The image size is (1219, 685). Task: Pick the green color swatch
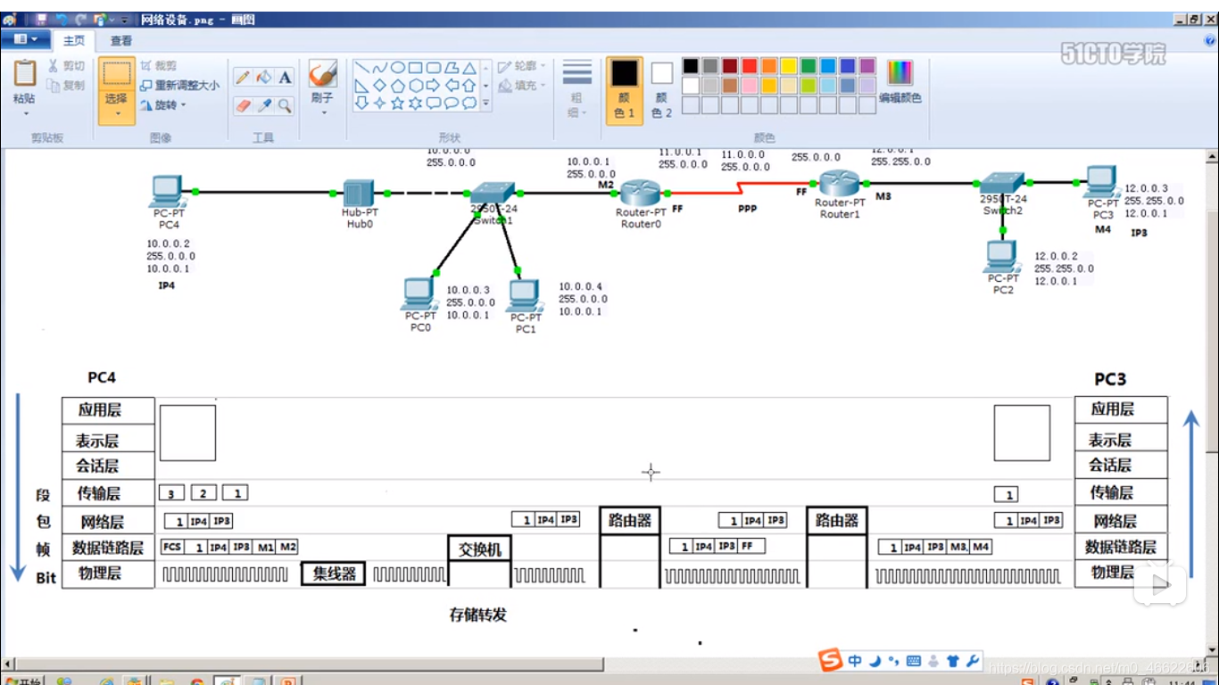coord(809,66)
